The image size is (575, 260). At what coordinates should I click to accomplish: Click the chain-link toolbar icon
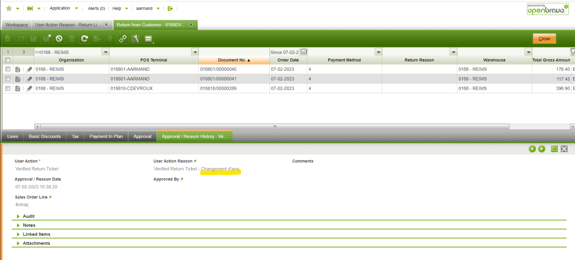(123, 39)
